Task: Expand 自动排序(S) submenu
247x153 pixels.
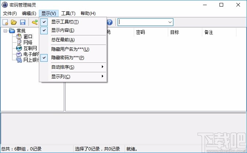Action: (73, 67)
